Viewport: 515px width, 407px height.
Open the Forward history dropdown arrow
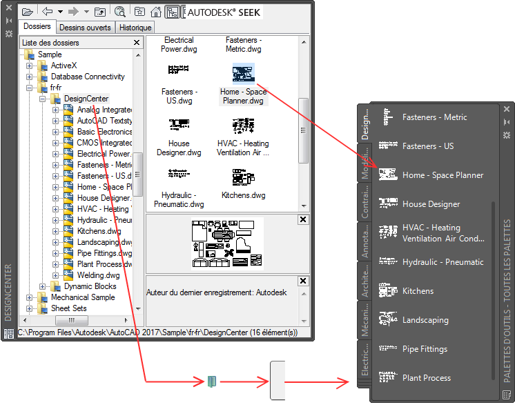(86, 12)
